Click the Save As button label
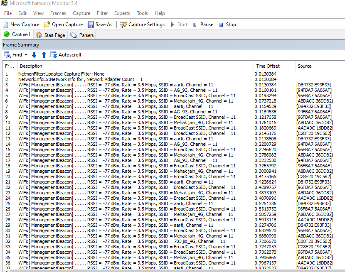The image size is (345, 272). [104, 25]
